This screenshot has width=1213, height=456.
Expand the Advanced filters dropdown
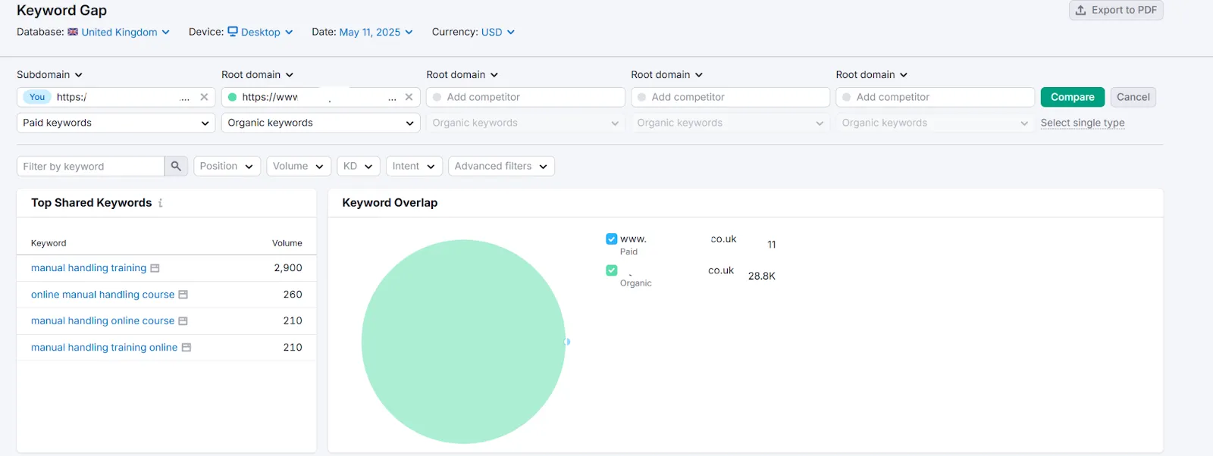tap(501, 166)
